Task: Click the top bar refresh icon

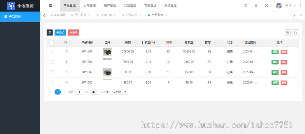Action: 246,6
